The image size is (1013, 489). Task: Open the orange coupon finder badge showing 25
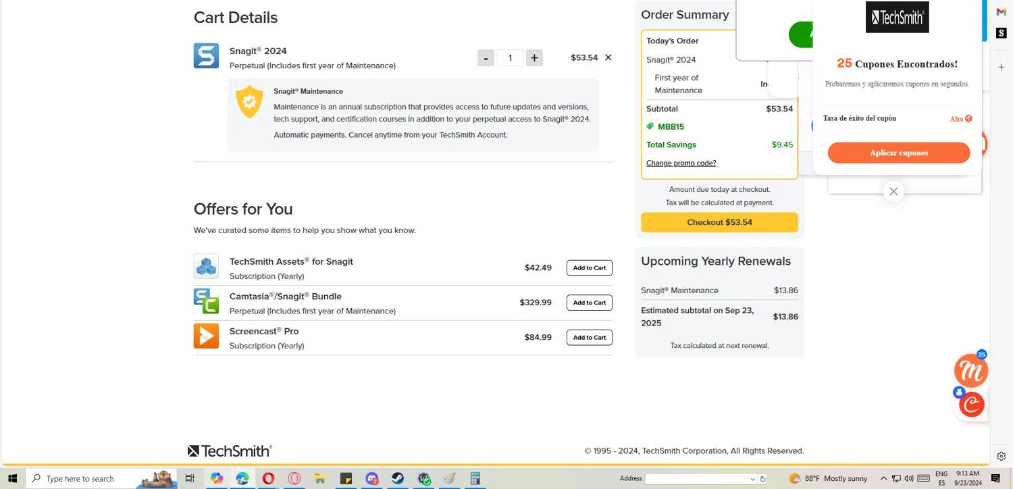(x=970, y=370)
